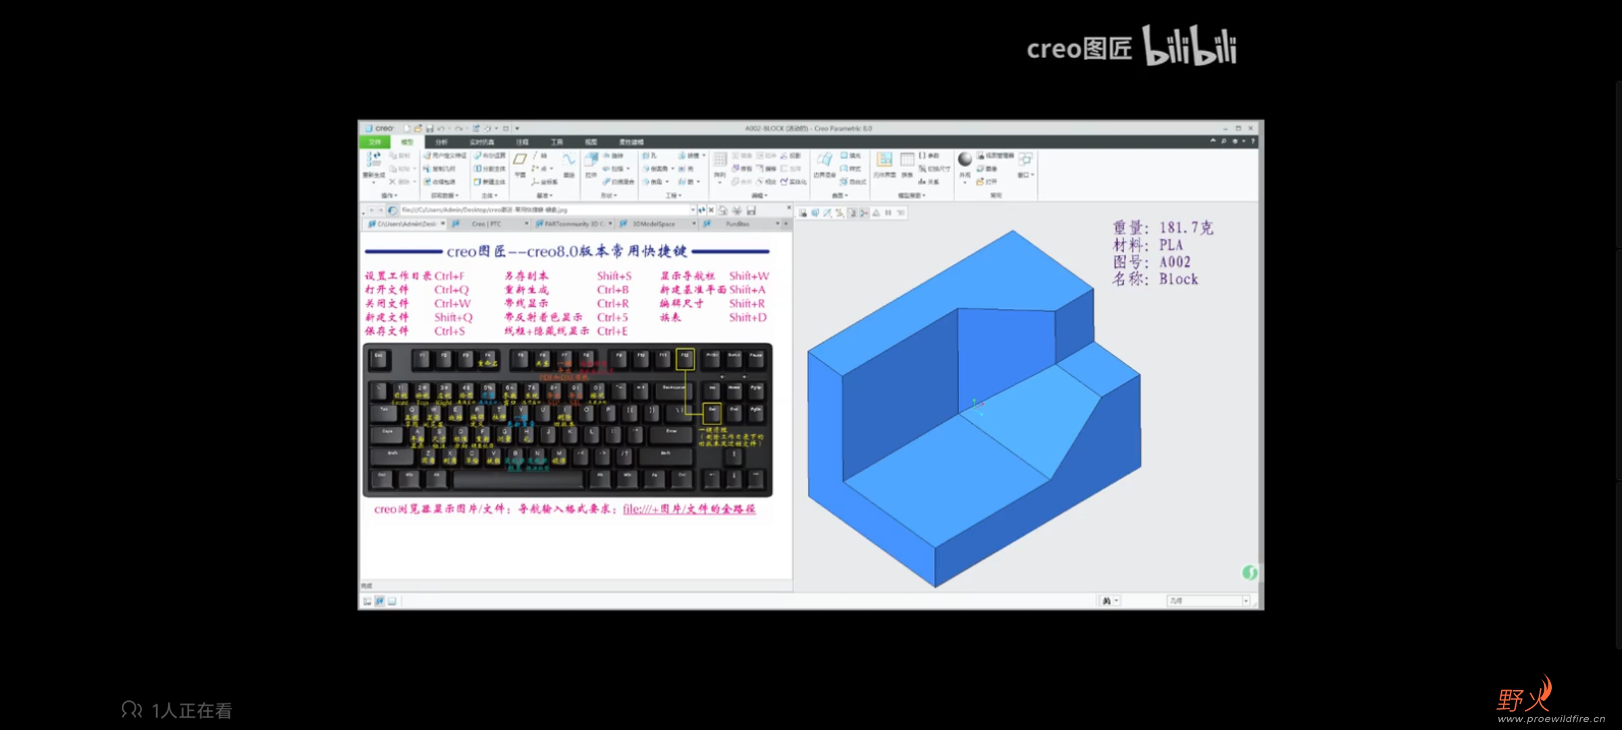Expand the 操作 group dropdown

(x=389, y=195)
